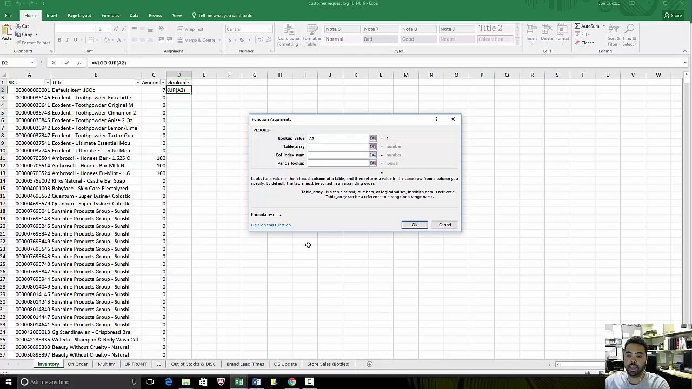692x389 pixels.
Task: Open Help on this function link
Action: click(271, 225)
